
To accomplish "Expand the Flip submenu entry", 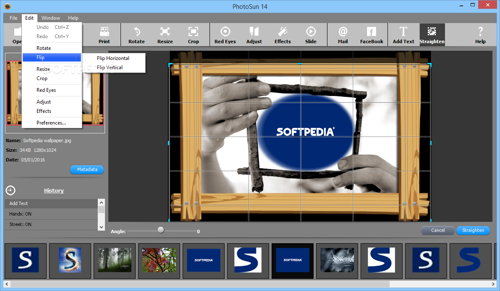I will (x=52, y=57).
